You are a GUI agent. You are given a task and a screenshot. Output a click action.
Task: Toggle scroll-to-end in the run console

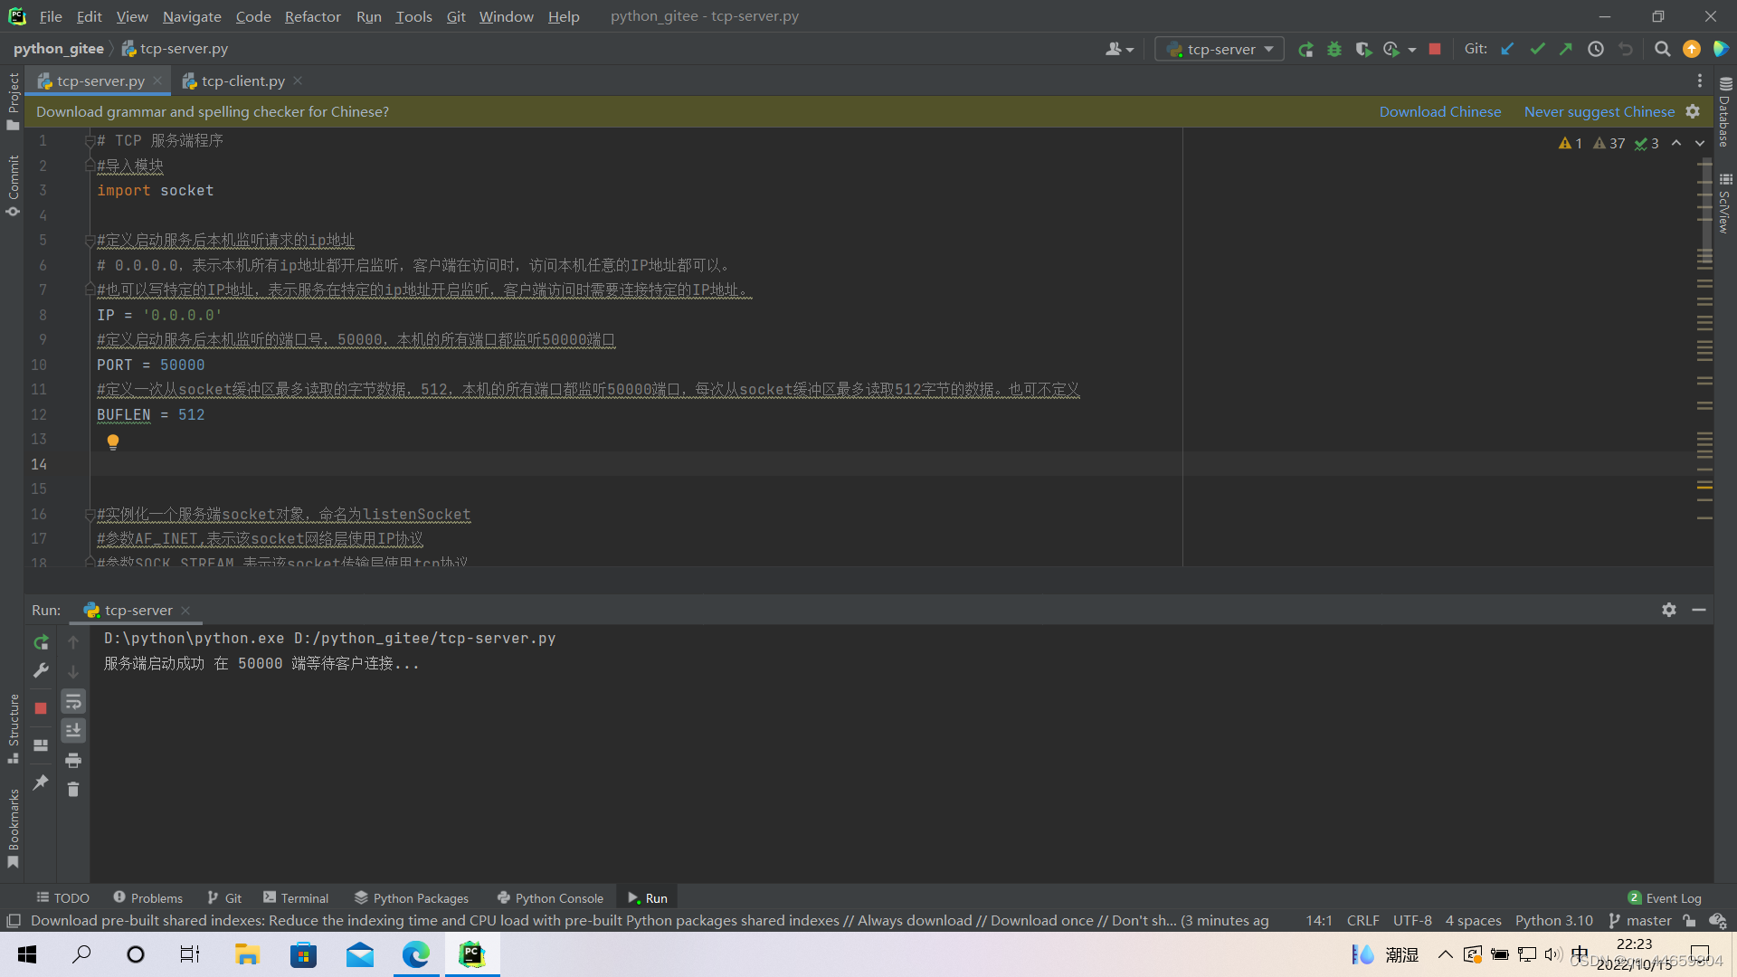coord(73,730)
